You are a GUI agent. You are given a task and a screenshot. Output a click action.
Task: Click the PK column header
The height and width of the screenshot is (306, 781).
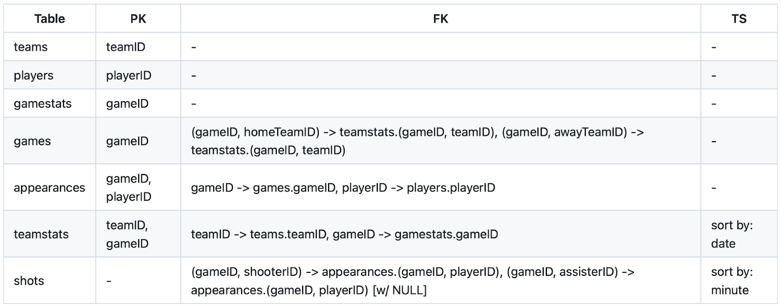[x=138, y=19]
